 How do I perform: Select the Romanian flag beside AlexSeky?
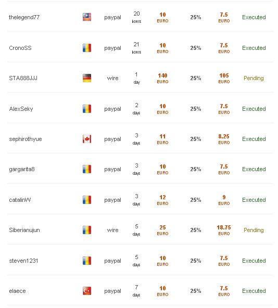point(87,109)
